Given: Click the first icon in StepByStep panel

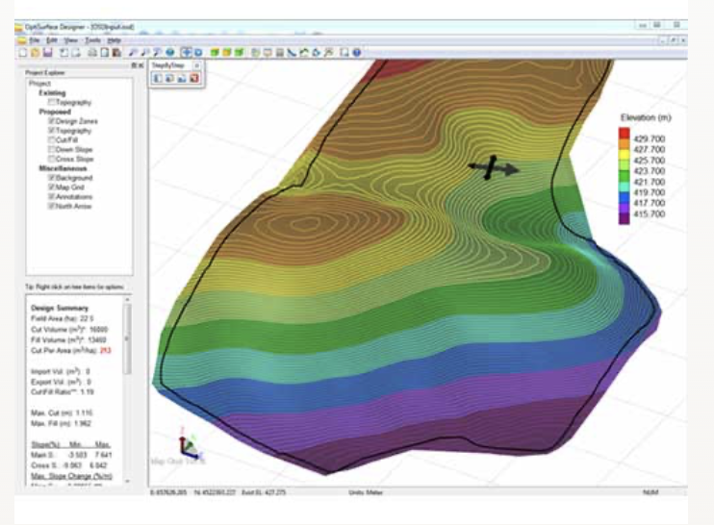Looking at the screenshot, I should 158,77.
